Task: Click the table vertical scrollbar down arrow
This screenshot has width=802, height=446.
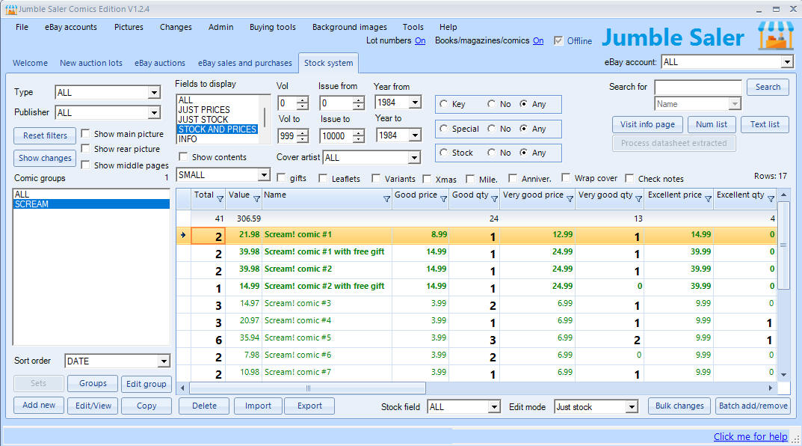Action: click(783, 375)
